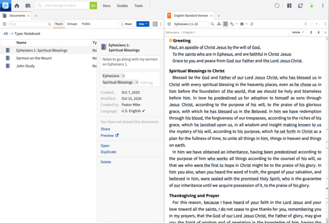Expand the Article navigation dropdown
Viewport: 329px width, 223px height.
(298, 32)
